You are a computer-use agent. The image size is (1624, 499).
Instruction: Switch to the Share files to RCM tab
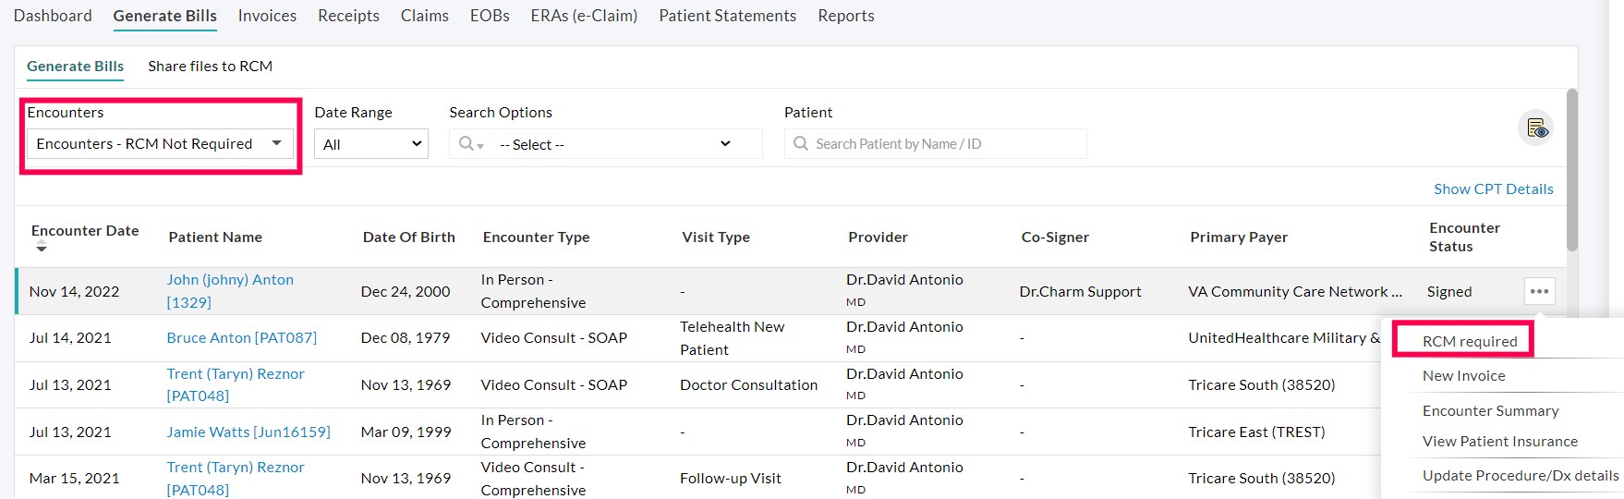pos(210,67)
